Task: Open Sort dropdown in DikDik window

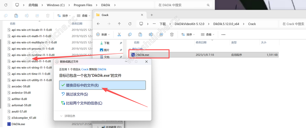Action: [64, 16]
